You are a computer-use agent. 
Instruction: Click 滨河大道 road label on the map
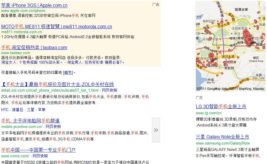228,57
